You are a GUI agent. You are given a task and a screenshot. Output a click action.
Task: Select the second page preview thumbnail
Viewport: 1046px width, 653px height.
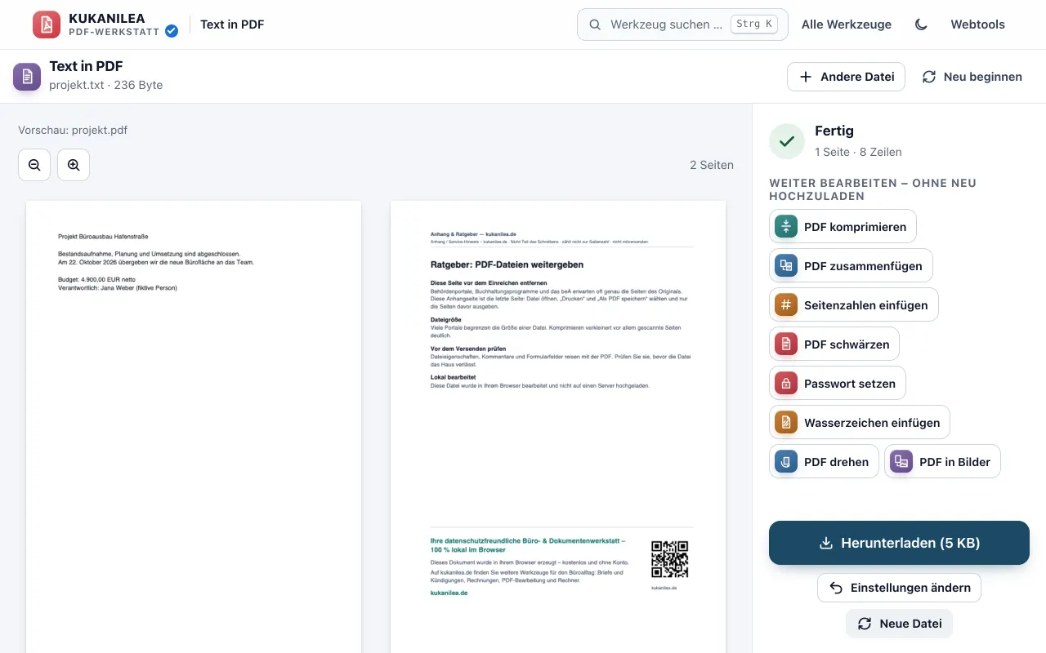tap(558, 427)
